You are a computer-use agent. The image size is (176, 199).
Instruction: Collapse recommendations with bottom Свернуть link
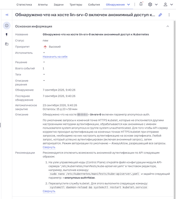49,191
